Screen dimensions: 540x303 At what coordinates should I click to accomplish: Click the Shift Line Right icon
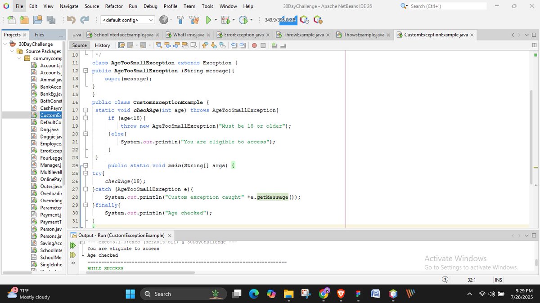point(243,45)
